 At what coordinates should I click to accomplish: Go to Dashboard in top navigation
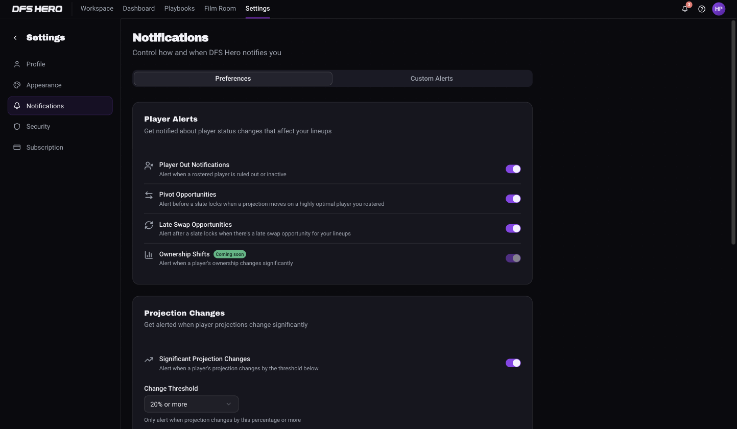139,9
